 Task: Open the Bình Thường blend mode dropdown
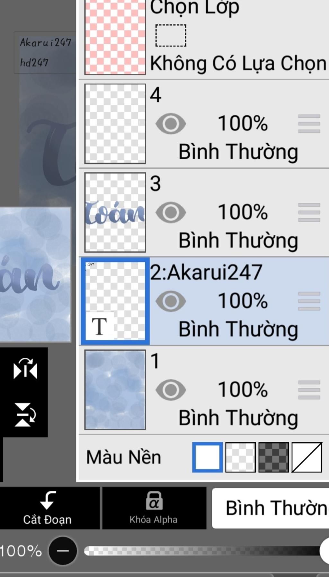(x=271, y=508)
